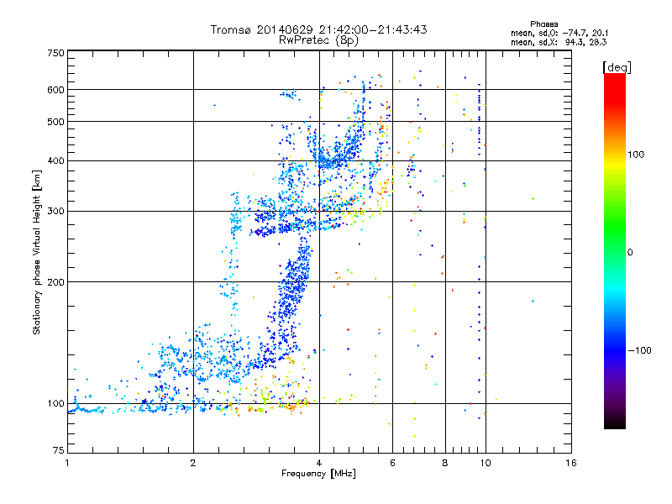The height and width of the screenshot is (504, 672).
Task: Click the black bottom end of the colorbar
Action: [615, 423]
